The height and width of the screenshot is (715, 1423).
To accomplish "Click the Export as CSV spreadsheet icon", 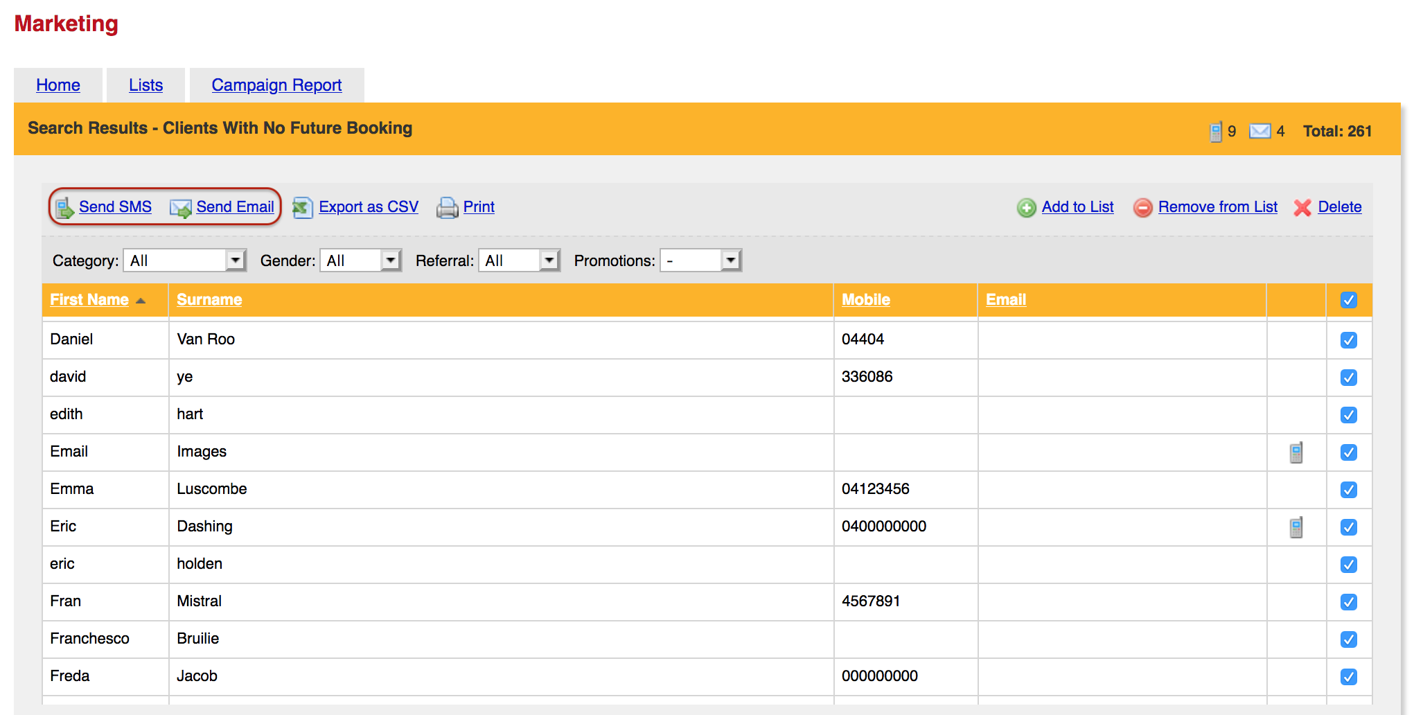I will [x=303, y=207].
